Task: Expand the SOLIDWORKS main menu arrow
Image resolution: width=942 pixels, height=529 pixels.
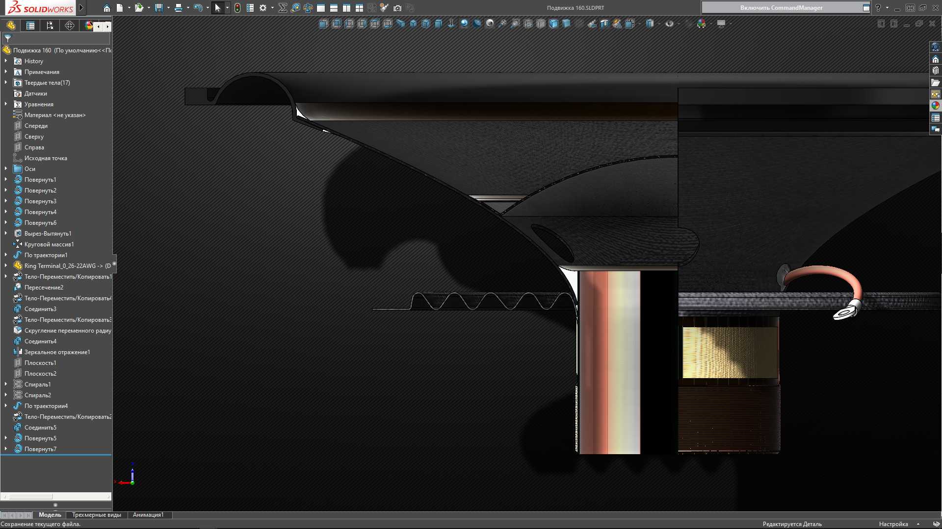Action: coord(81,8)
